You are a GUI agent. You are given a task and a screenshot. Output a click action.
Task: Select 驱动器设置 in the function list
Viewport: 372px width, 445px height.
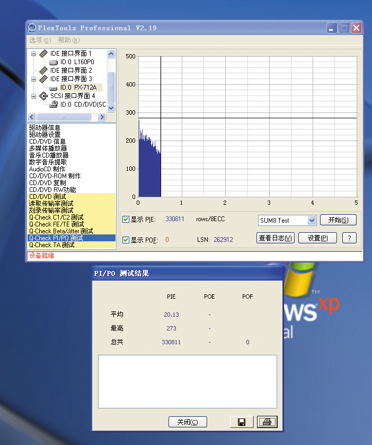(72, 135)
